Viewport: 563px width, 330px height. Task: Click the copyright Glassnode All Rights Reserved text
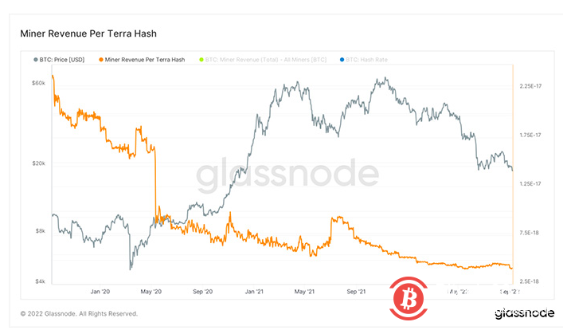[x=79, y=313]
